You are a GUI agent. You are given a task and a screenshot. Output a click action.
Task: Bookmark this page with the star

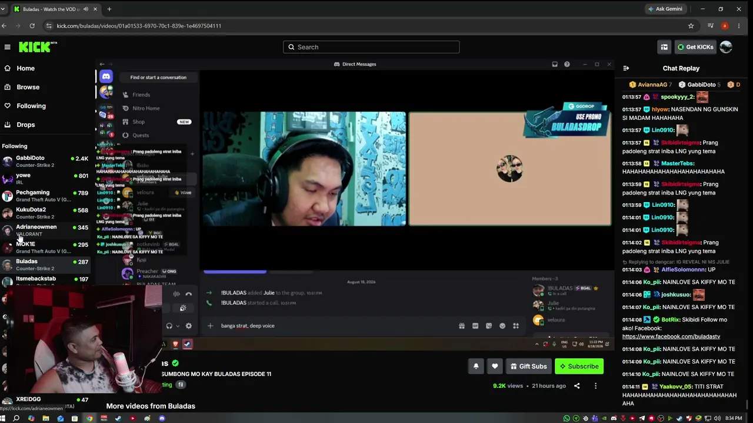coord(691,26)
